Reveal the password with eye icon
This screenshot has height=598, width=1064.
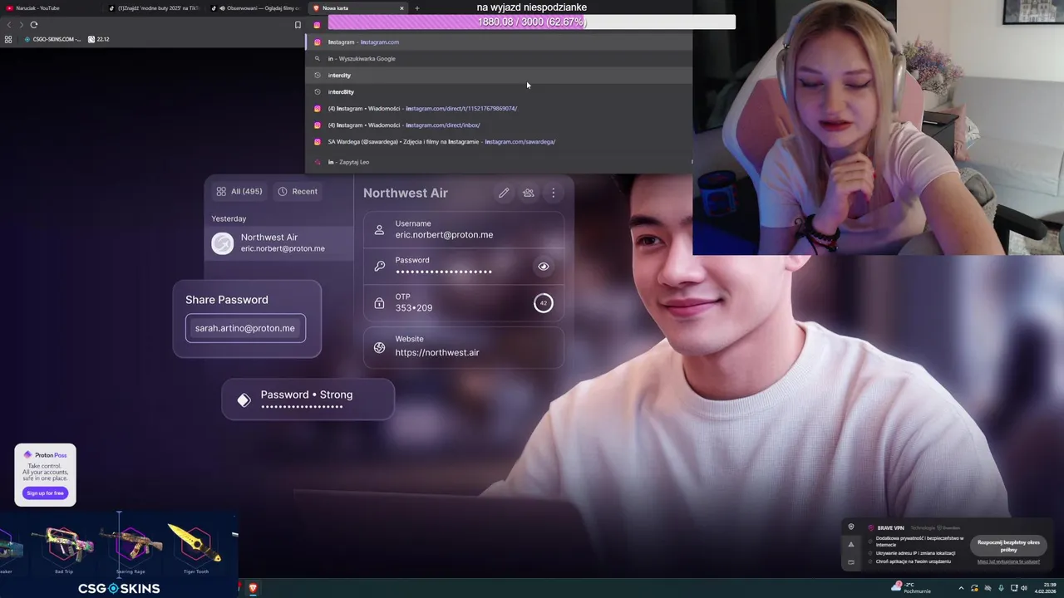click(543, 267)
